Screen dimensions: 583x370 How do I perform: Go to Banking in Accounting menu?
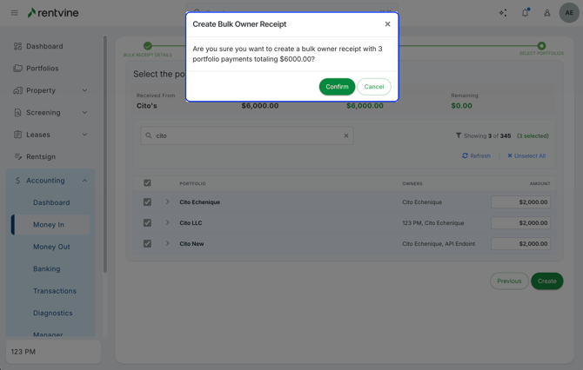(47, 269)
